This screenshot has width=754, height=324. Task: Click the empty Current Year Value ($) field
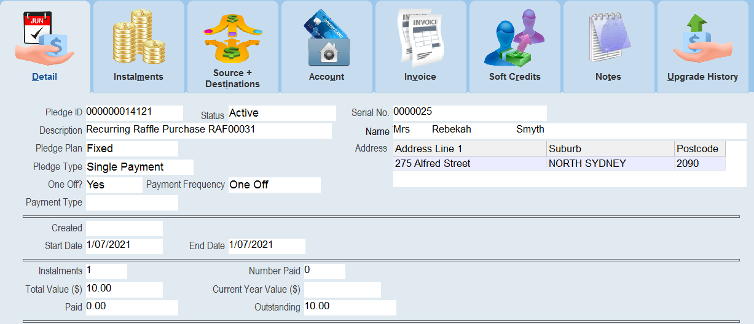click(x=342, y=290)
